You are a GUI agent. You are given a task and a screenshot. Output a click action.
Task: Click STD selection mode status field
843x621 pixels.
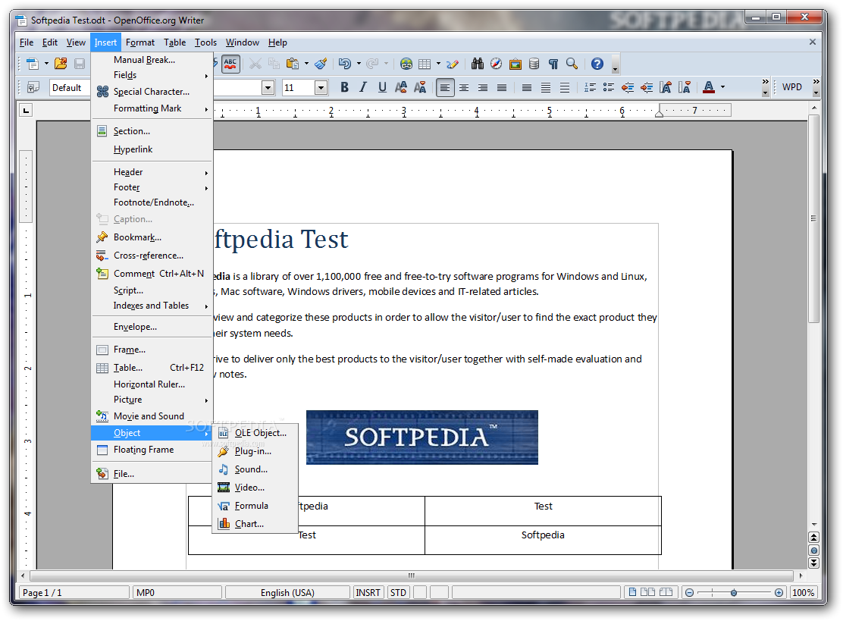coord(399,592)
